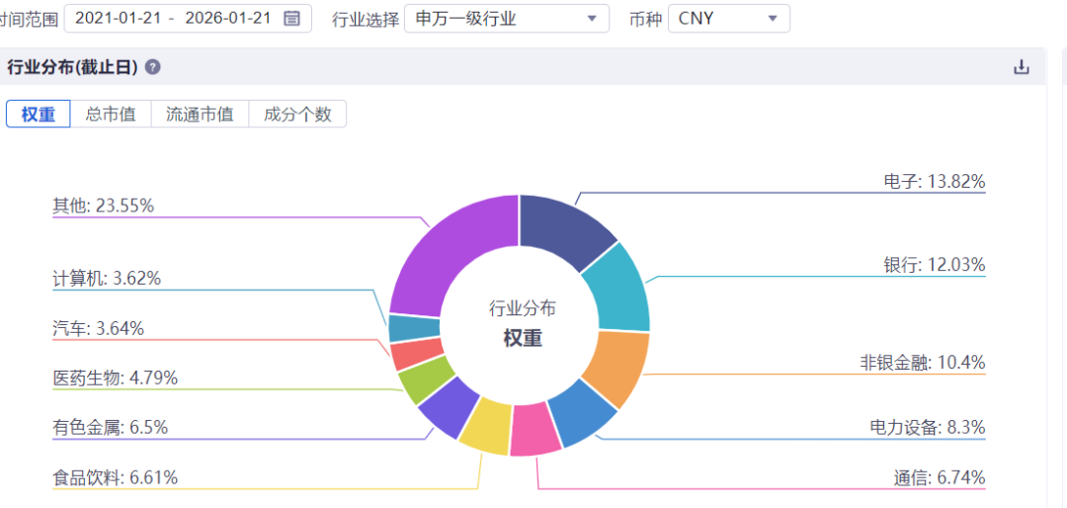Click the label 其他: 23.55%
This screenshot has height=508, width=1067.
click(104, 206)
